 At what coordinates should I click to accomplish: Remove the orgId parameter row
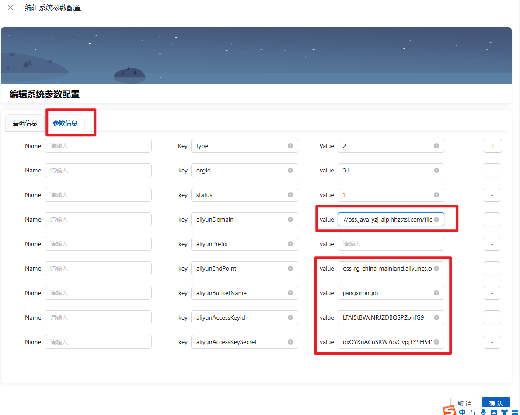point(492,170)
